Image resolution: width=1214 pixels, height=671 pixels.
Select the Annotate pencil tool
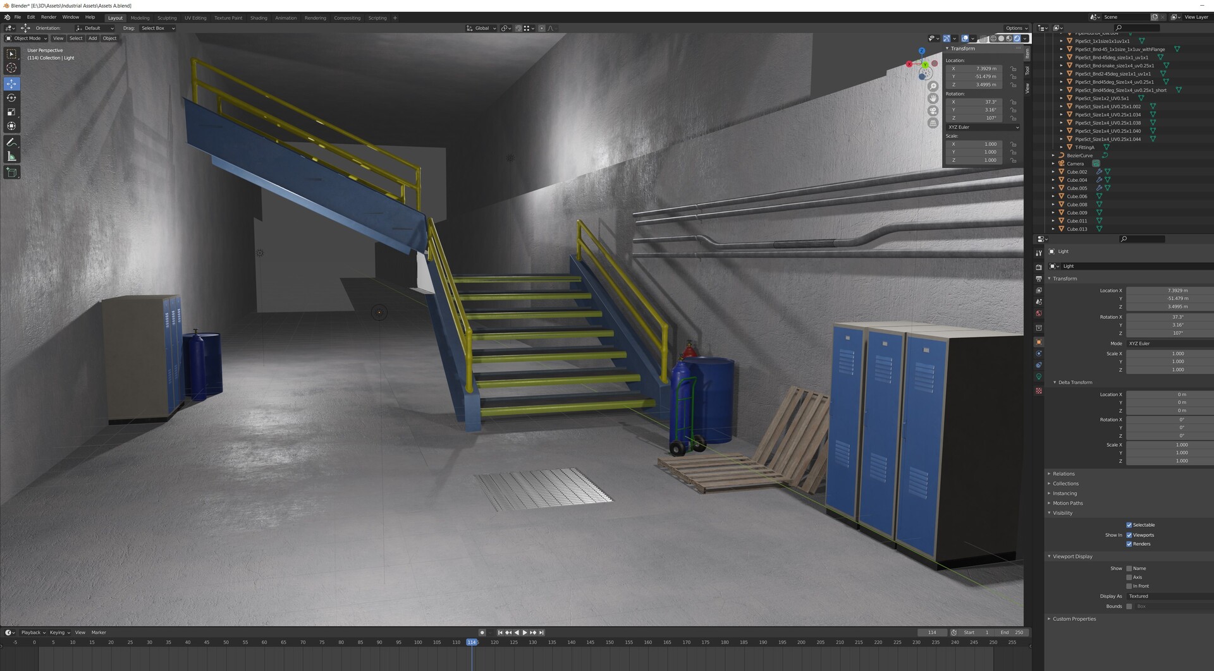11,142
